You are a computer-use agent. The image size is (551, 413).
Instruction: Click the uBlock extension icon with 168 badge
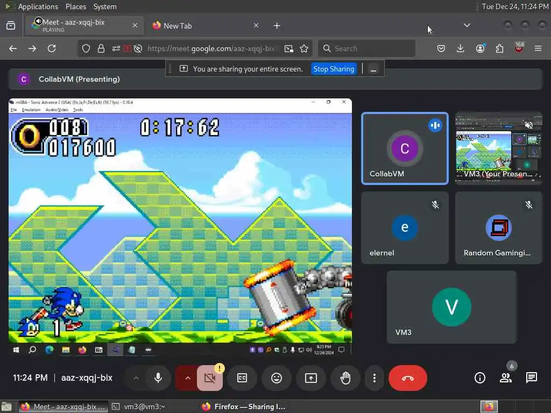point(519,48)
